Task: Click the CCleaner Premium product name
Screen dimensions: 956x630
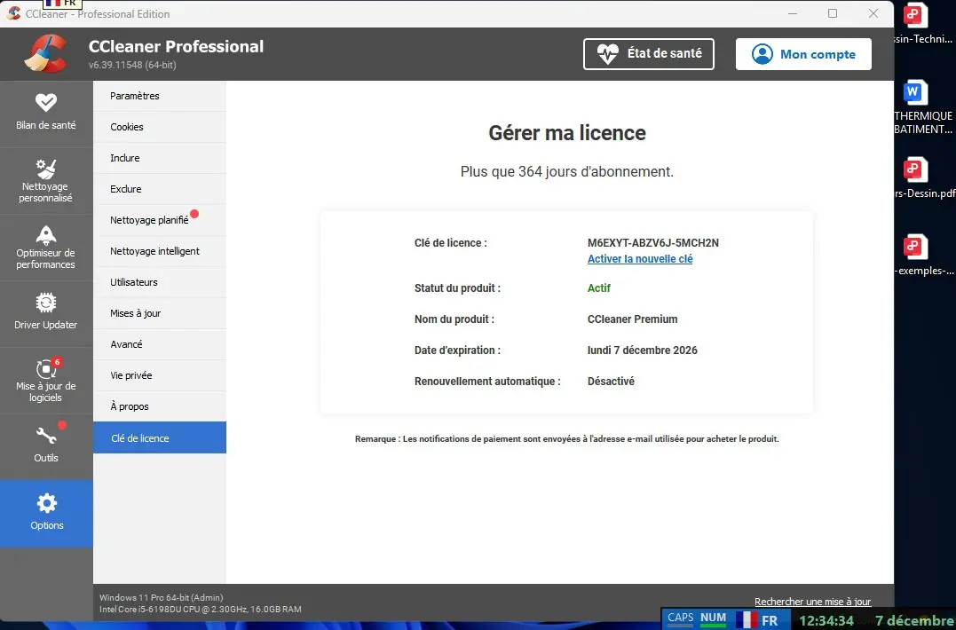Action: (632, 319)
